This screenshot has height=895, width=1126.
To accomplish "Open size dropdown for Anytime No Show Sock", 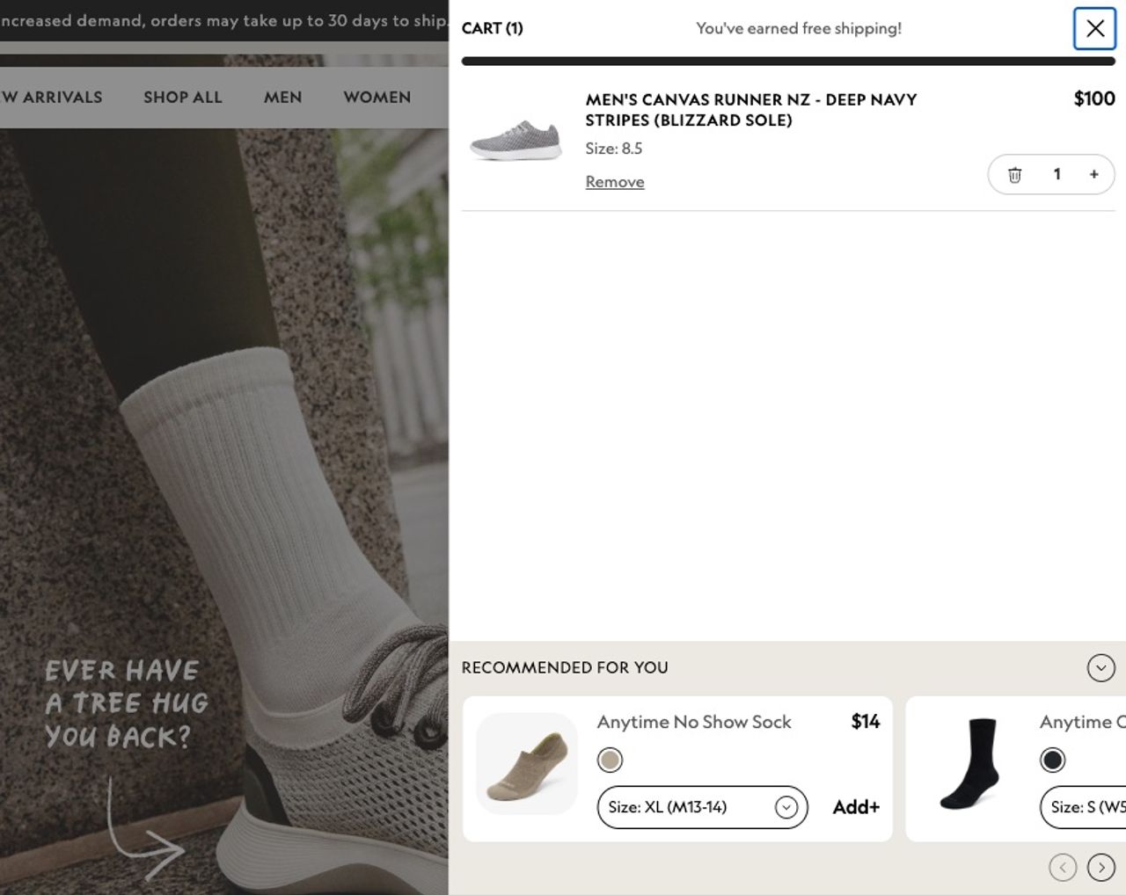I will (702, 807).
